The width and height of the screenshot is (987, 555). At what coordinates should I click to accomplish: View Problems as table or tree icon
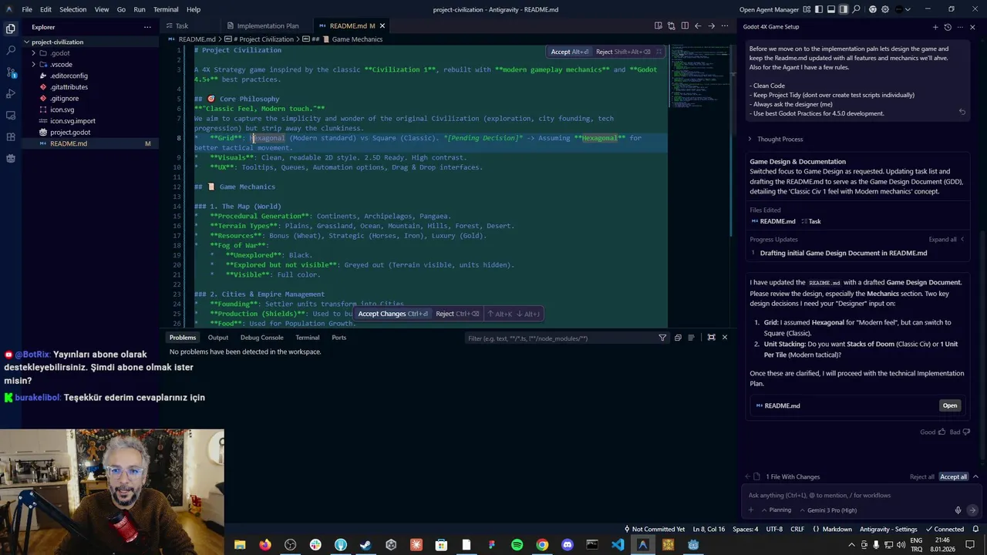[x=691, y=338]
